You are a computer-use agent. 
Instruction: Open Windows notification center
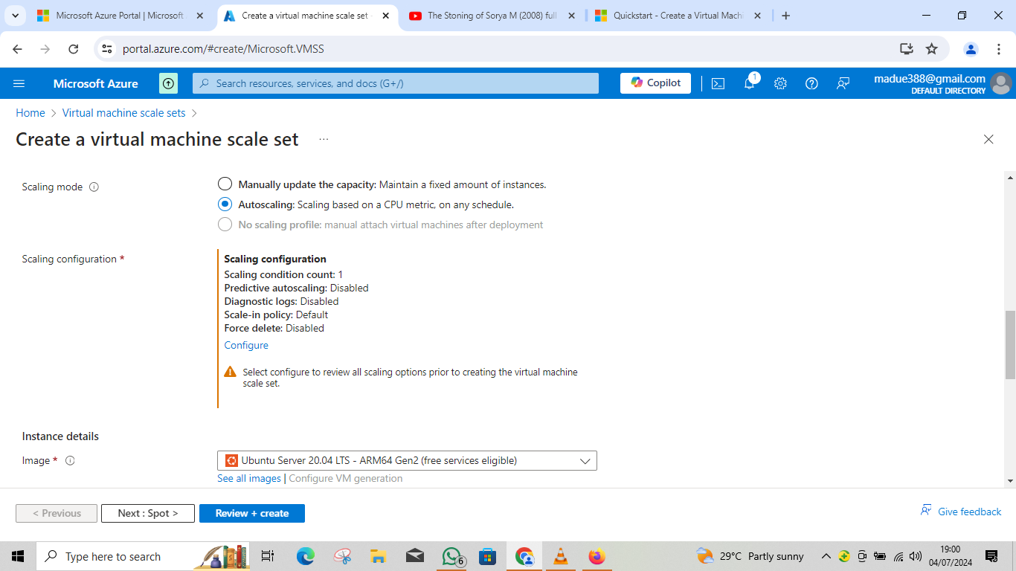pos(991,556)
